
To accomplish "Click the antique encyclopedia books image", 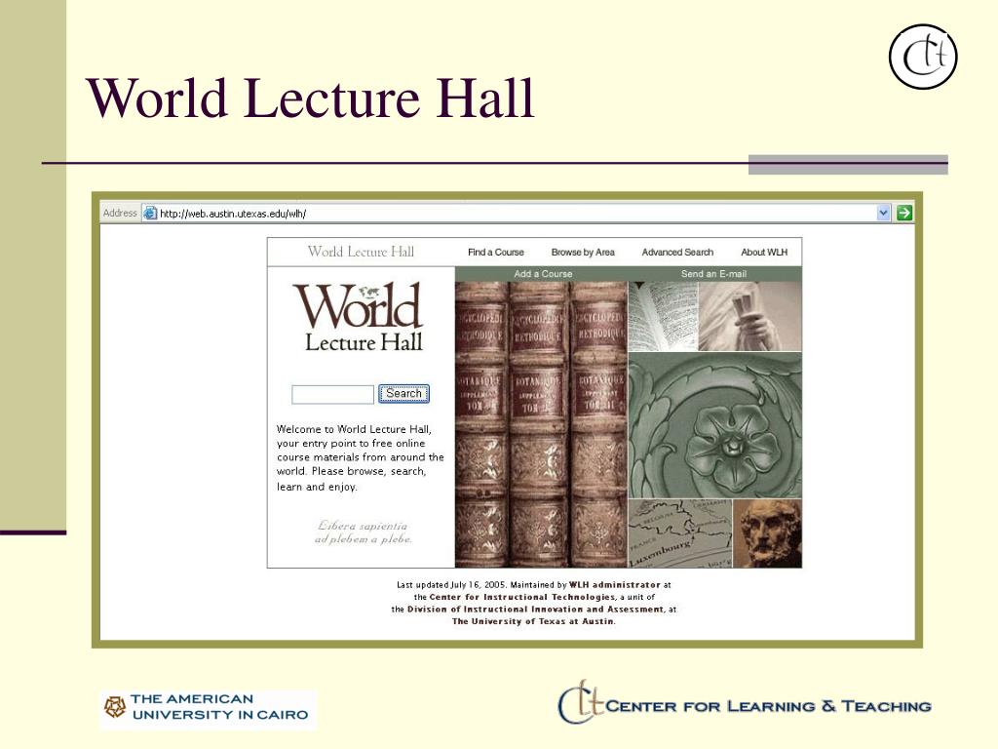I will click(x=541, y=424).
